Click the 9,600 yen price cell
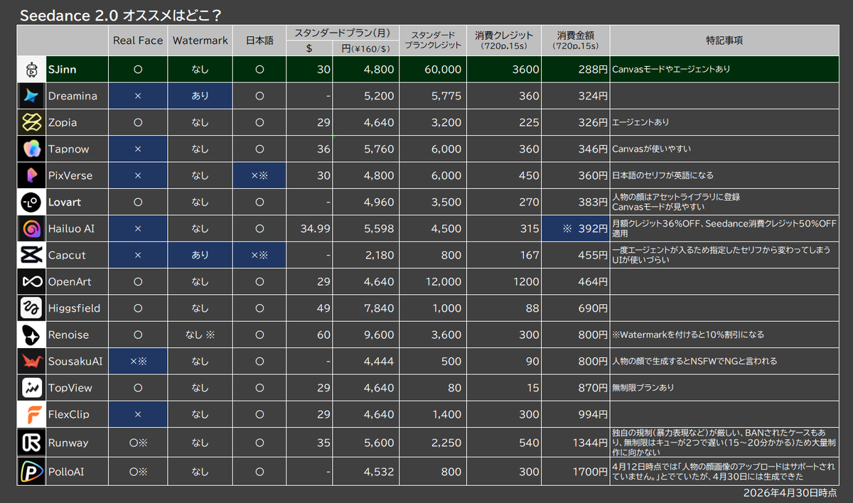853x503 pixels. click(365, 335)
